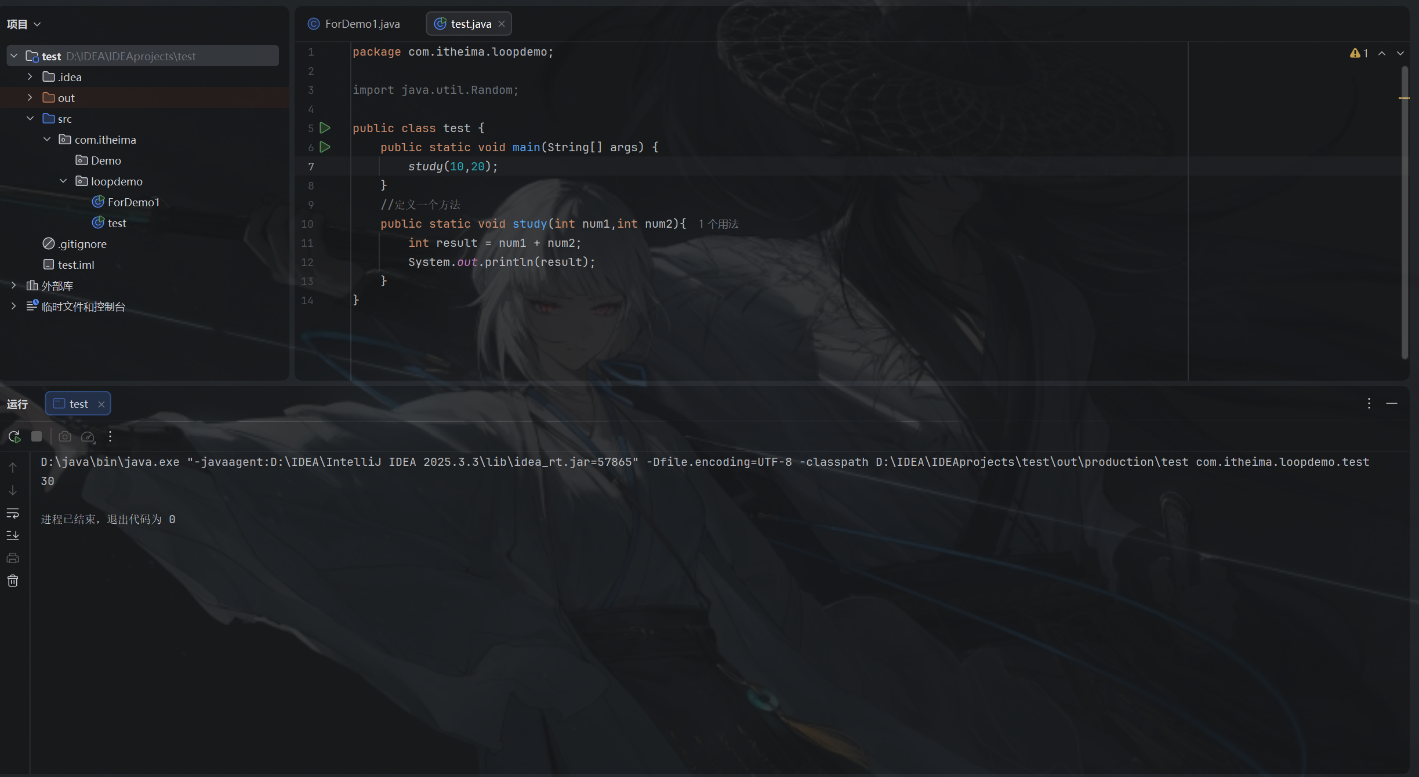The height and width of the screenshot is (777, 1419).
Task: Click the editor vertical scrollbar
Action: (1405, 211)
